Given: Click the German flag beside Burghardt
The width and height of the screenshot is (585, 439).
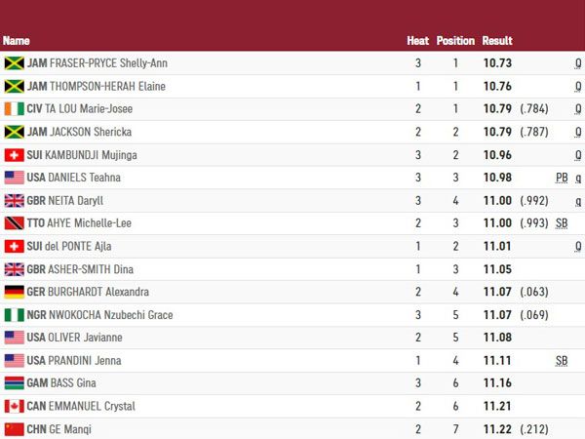Looking at the screenshot, I should point(14,292).
